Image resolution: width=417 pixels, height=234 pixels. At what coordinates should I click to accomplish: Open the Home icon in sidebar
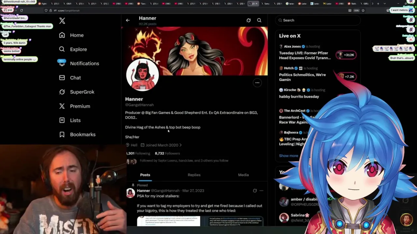[62, 35]
